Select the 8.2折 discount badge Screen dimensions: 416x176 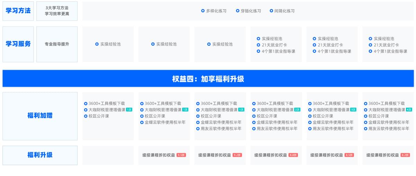(405, 155)
